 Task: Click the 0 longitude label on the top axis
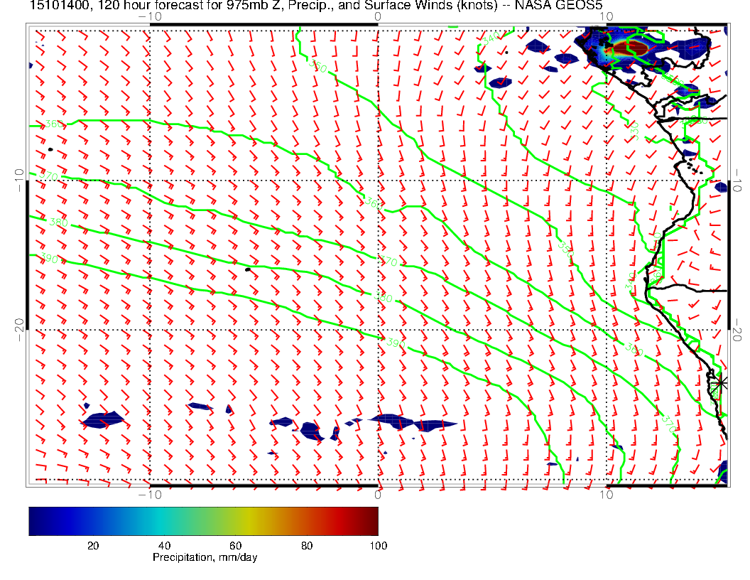[377, 16]
